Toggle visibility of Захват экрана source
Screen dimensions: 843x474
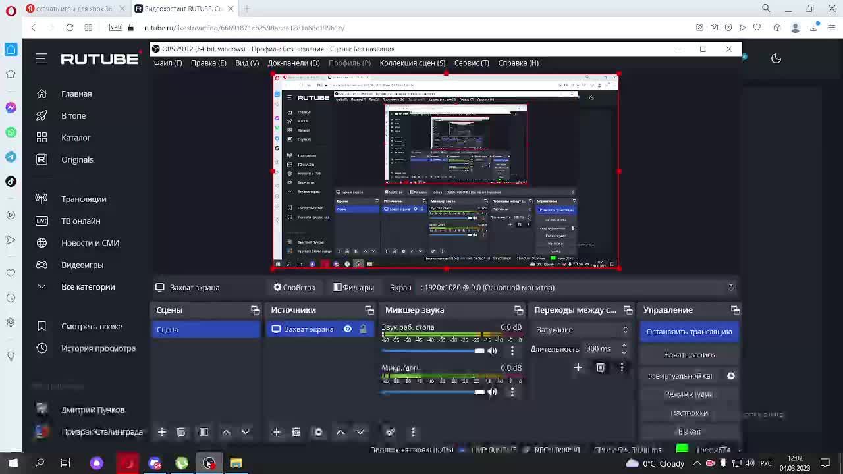348,329
